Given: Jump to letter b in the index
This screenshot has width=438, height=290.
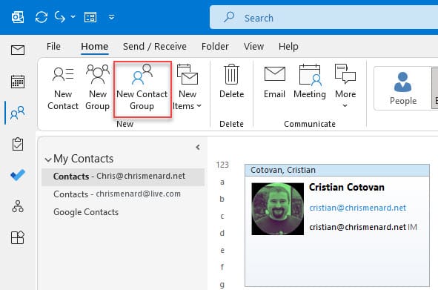Looking at the screenshot, I should (x=222, y=199).
